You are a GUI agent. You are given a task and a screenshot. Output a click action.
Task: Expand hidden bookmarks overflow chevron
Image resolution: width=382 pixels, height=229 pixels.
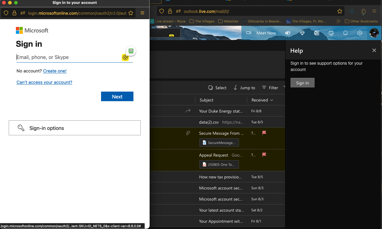(339, 21)
